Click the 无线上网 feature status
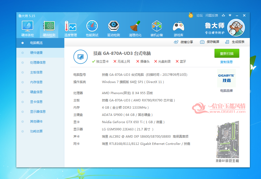261x179 pixels. pyautogui.click(x=122, y=61)
